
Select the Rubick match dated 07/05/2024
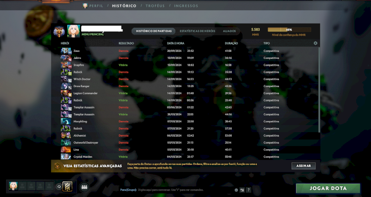[x=185, y=128]
